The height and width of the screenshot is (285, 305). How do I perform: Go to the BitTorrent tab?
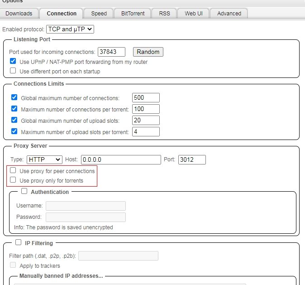(133, 14)
